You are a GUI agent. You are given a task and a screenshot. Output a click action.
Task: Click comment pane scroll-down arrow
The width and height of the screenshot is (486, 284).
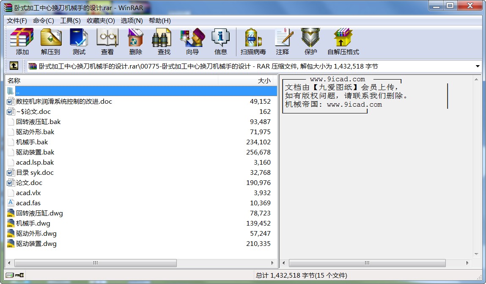[x=476, y=254]
